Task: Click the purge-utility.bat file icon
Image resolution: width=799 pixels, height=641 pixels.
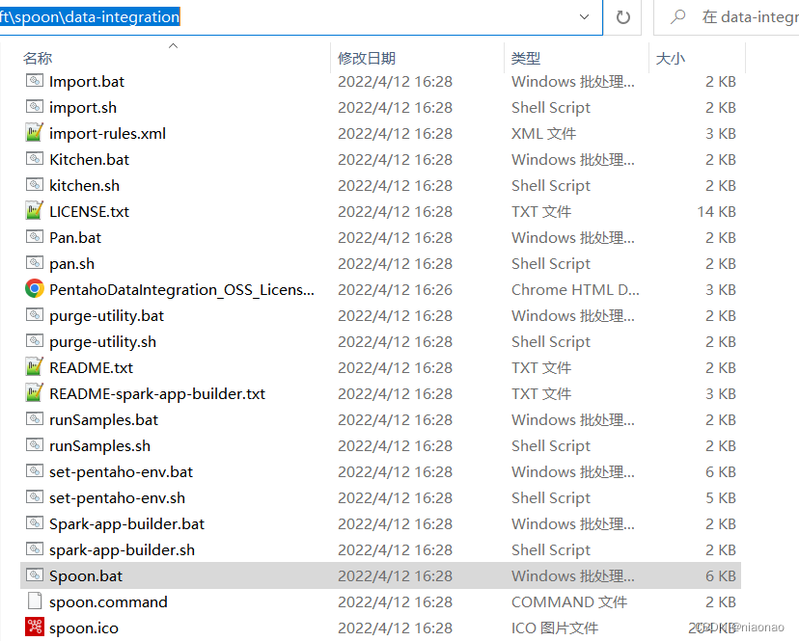Action: (35, 315)
